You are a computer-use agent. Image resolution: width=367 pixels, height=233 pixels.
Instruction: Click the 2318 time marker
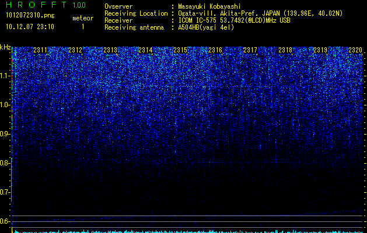[285, 50]
